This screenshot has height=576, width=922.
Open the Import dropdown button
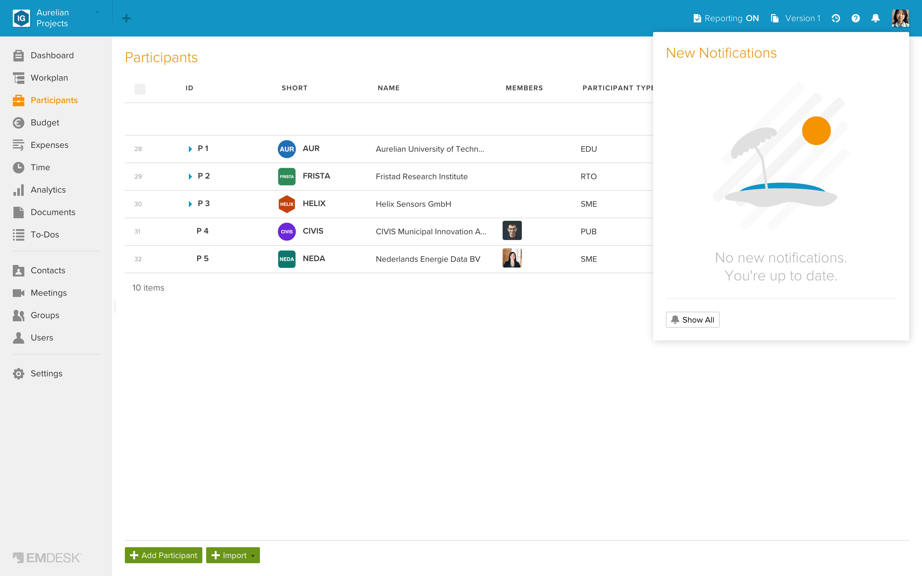(x=233, y=555)
